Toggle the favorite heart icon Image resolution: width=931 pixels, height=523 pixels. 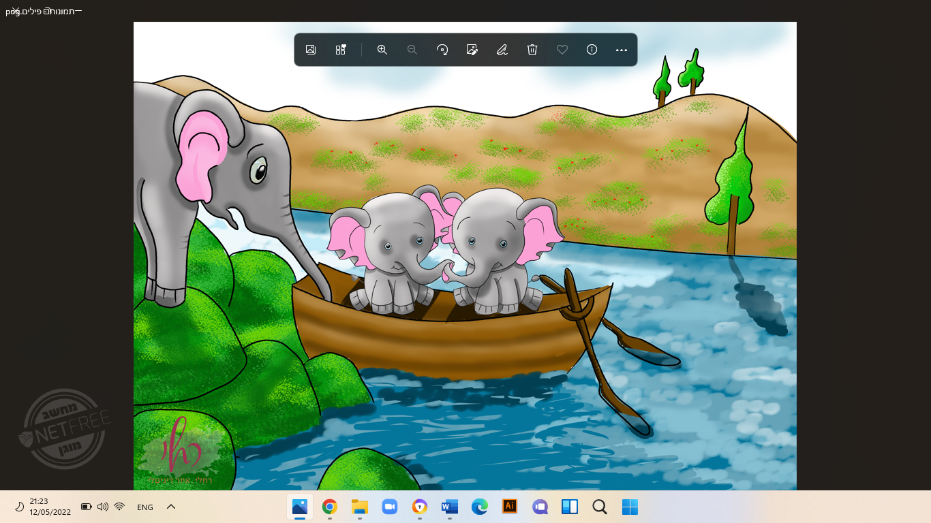562,50
